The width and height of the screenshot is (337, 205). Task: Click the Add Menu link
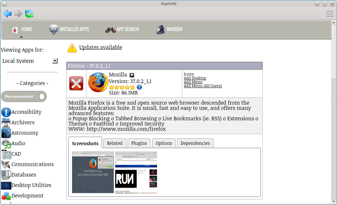tap(193, 82)
